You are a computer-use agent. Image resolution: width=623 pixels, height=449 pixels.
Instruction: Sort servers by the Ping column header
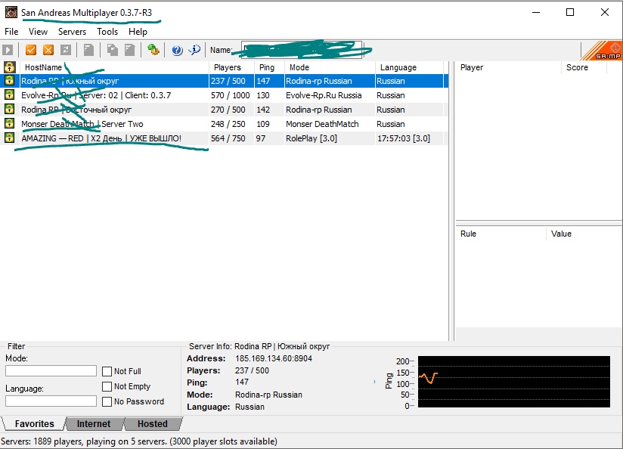(270, 67)
